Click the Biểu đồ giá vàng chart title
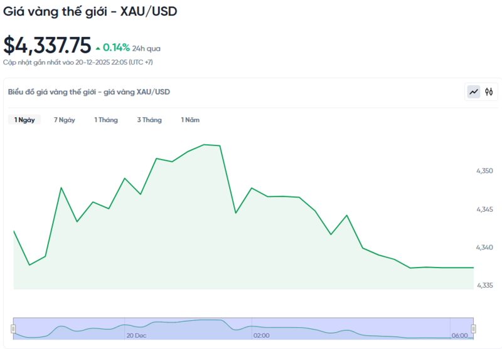 (88, 92)
